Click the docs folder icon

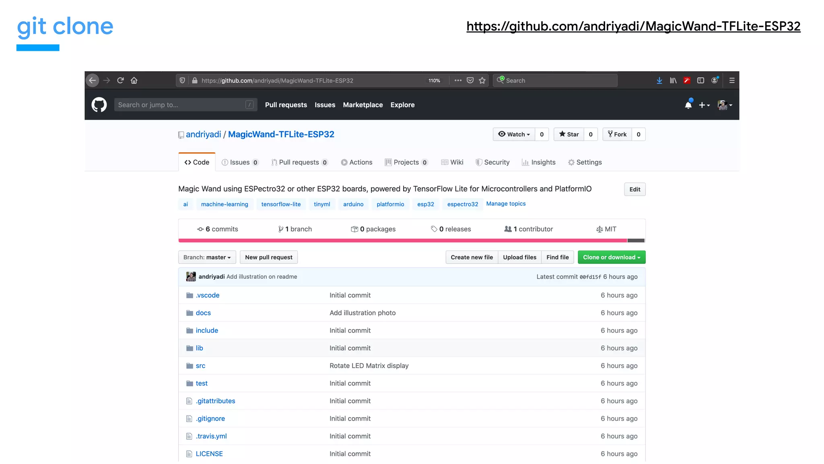[x=190, y=313]
